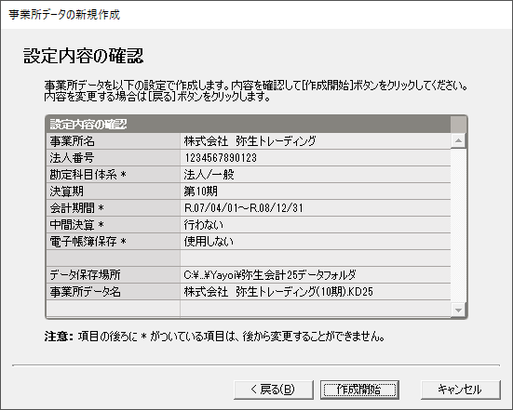The image size is (513, 410).
Task: Click the file name 株式会社 弥生トレーディング(10期).KD25
Action: (x=278, y=291)
